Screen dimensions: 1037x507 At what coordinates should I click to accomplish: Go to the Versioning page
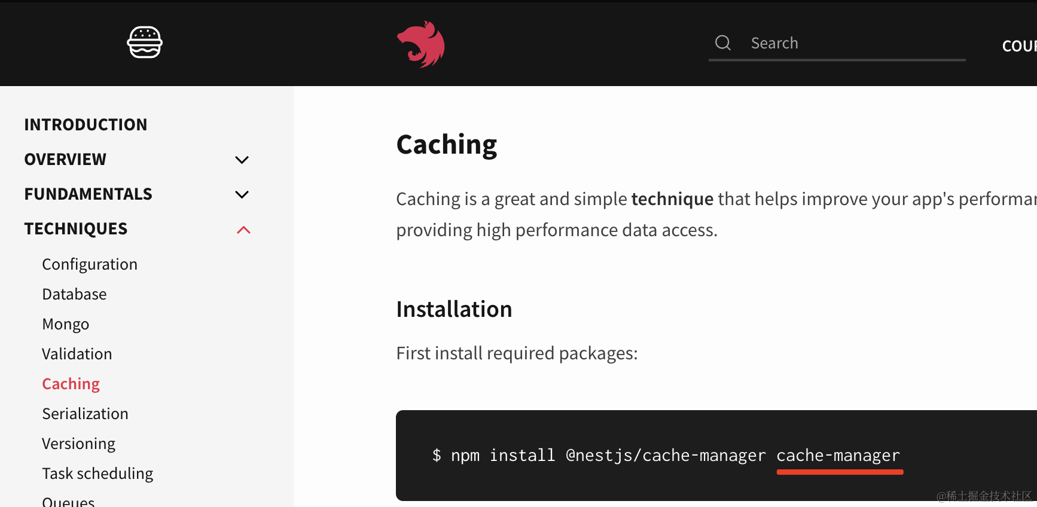pos(78,444)
